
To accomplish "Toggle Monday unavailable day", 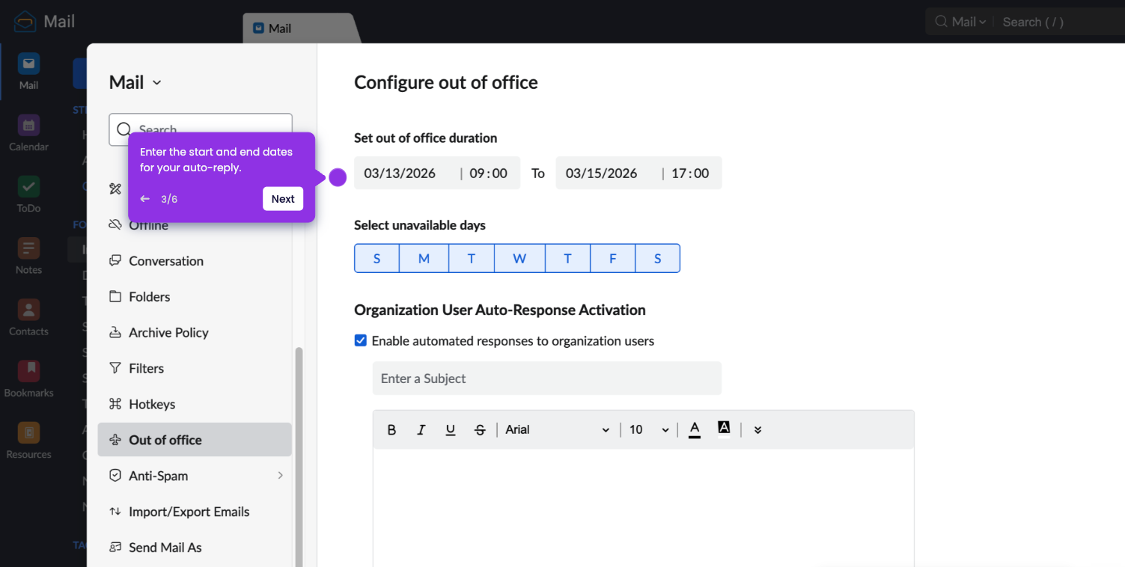I will pyautogui.click(x=424, y=258).
